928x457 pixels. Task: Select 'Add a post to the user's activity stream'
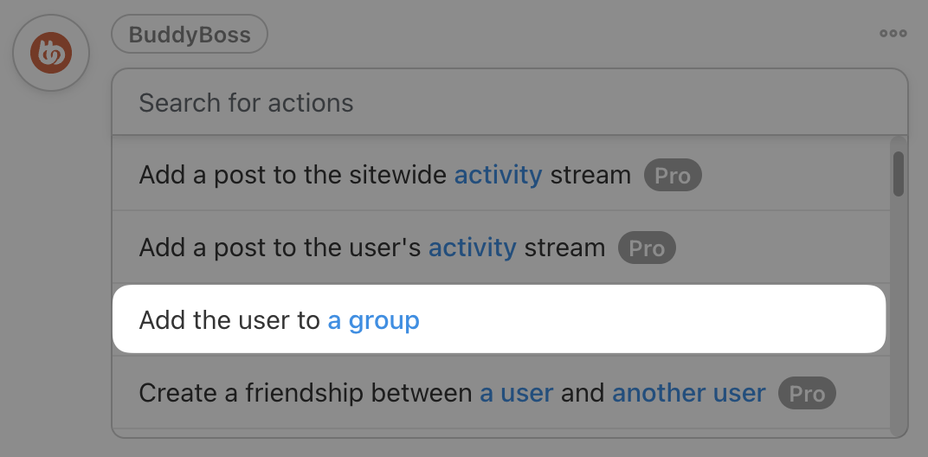pos(501,247)
